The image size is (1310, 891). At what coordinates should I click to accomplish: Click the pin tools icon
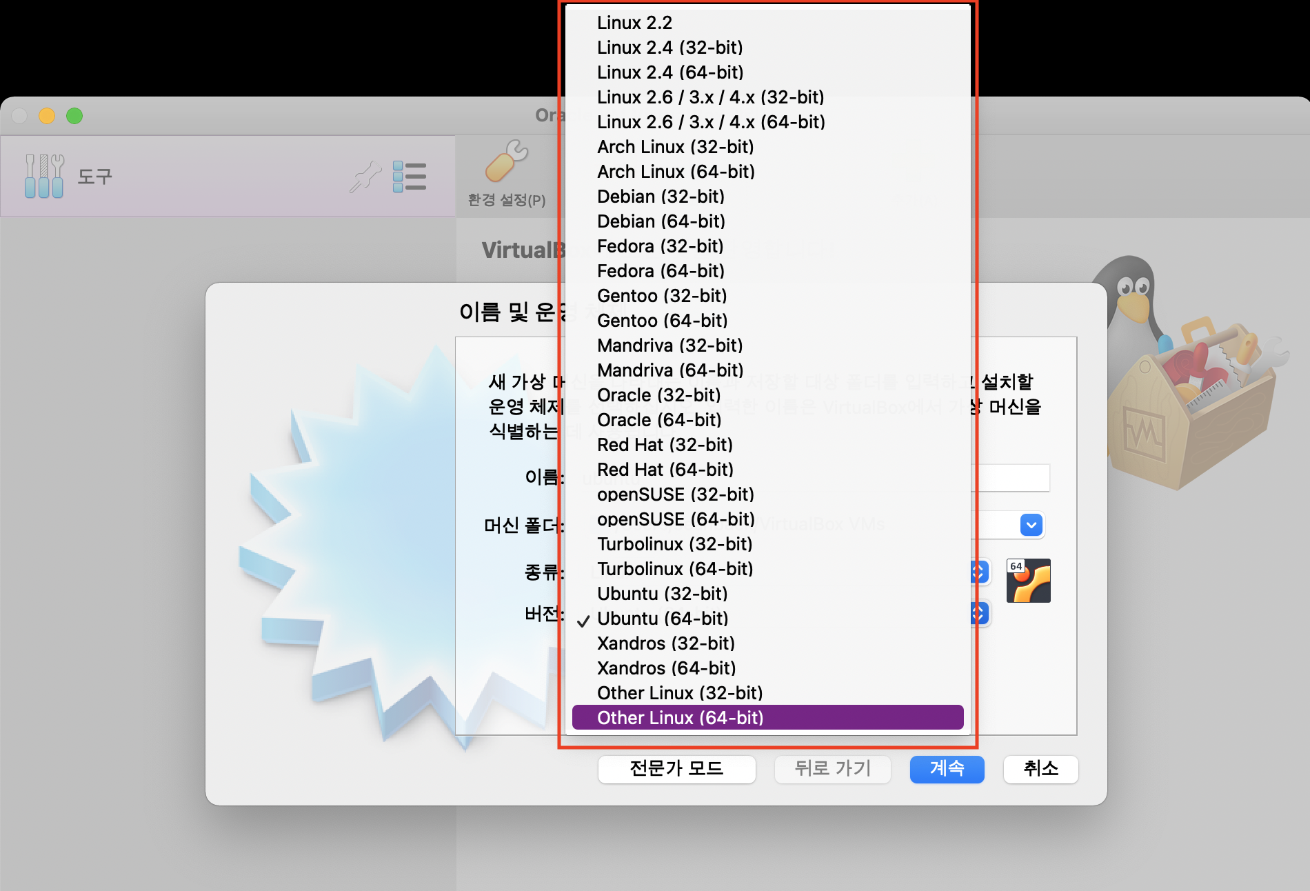365,177
